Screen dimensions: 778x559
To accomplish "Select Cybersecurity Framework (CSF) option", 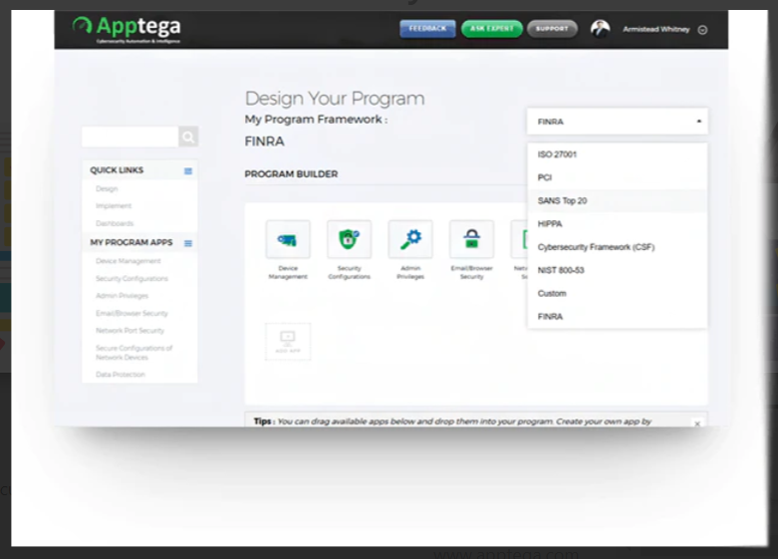I will coord(618,247).
